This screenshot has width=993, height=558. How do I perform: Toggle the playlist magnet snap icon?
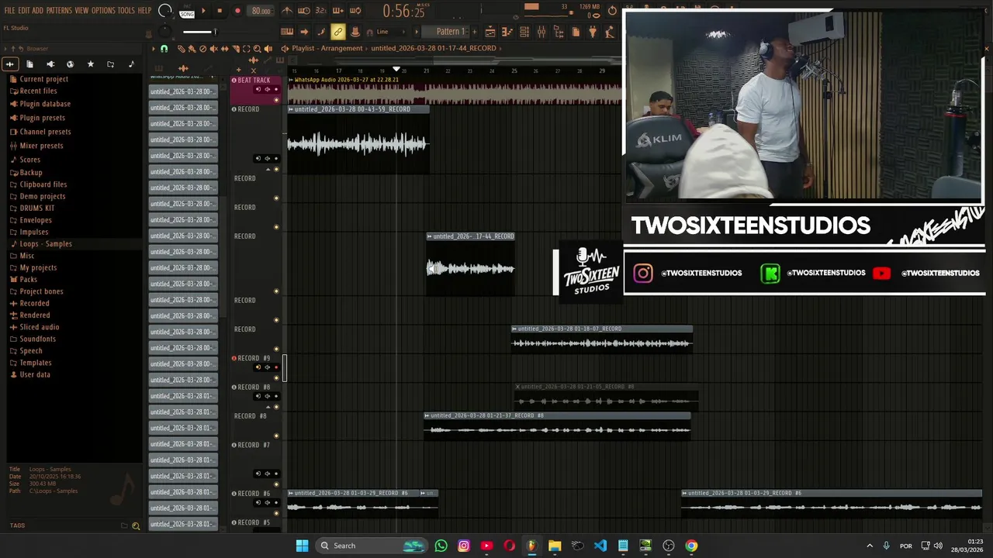[x=164, y=48]
